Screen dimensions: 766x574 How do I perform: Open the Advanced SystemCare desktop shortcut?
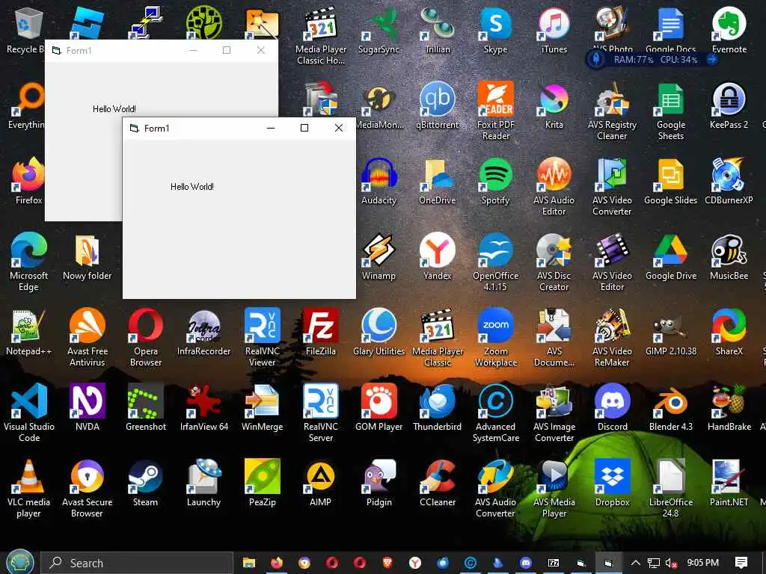[x=495, y=413]
